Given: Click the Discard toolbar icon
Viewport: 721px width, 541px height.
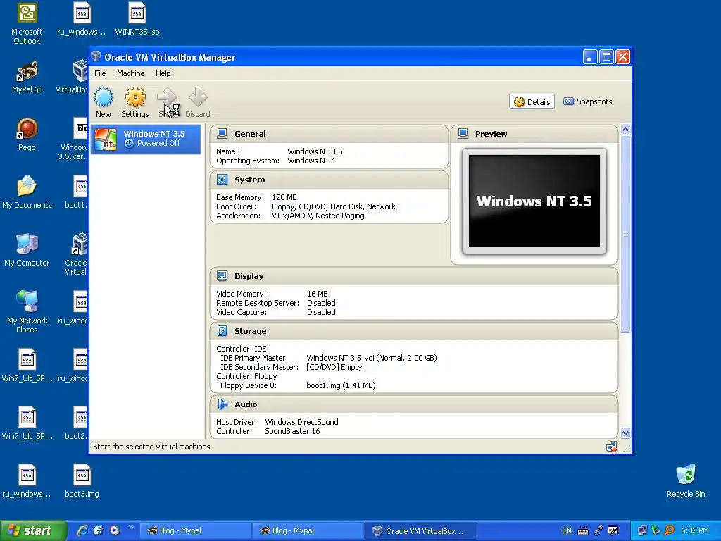Looking at the screenshot, I should tap(198, 97).
